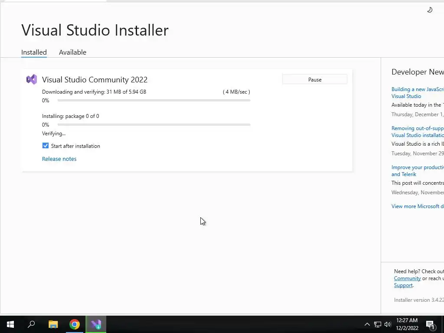Image resolution: width=444 pixels, height=333 pixels.
Task: Open 'Building a new JavaScript' news article
Action: (x=418, y=93)
